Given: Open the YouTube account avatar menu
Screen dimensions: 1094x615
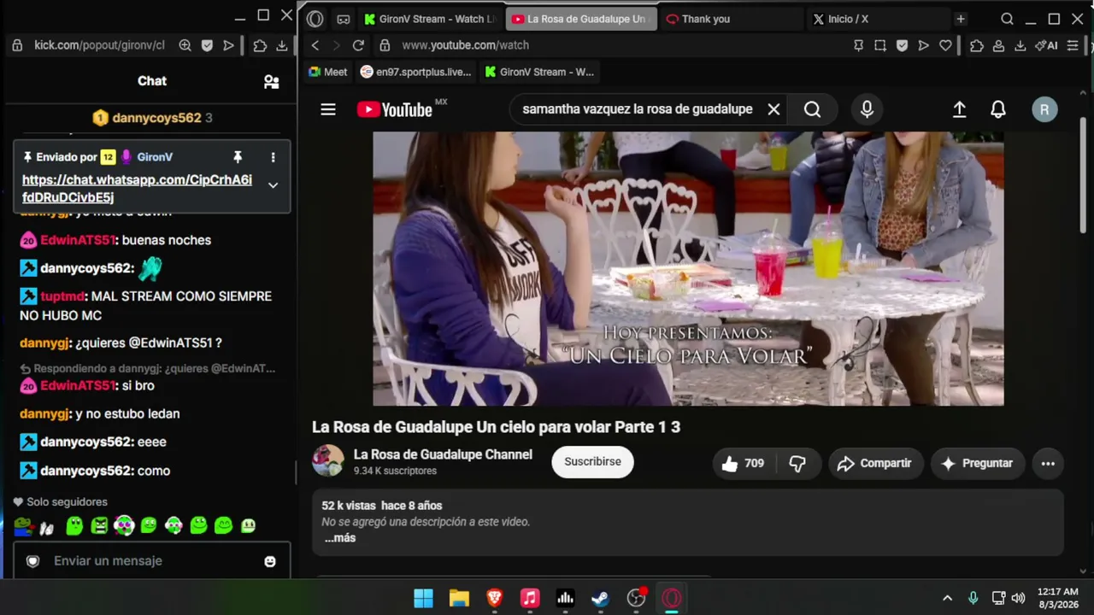Looking at the screenshot, I should (x=1044, y=109).
